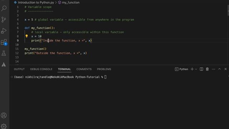
Task: Switch to the PROBLEMS tab
Action: point(104,69)
